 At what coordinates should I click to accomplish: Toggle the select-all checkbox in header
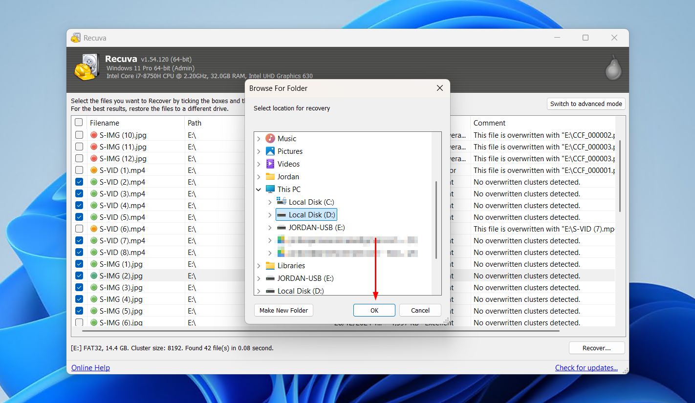tap(79, 123)
